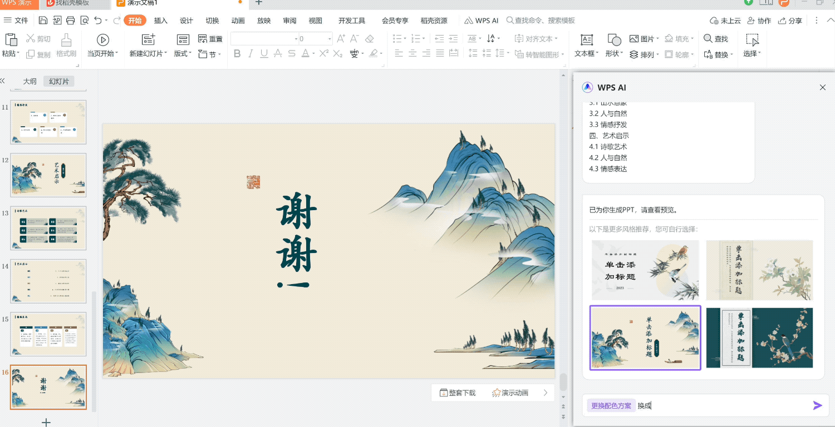This screenshot has width=835, height=427.
Task: Toggle bold formatting
Action: point(237,53)
